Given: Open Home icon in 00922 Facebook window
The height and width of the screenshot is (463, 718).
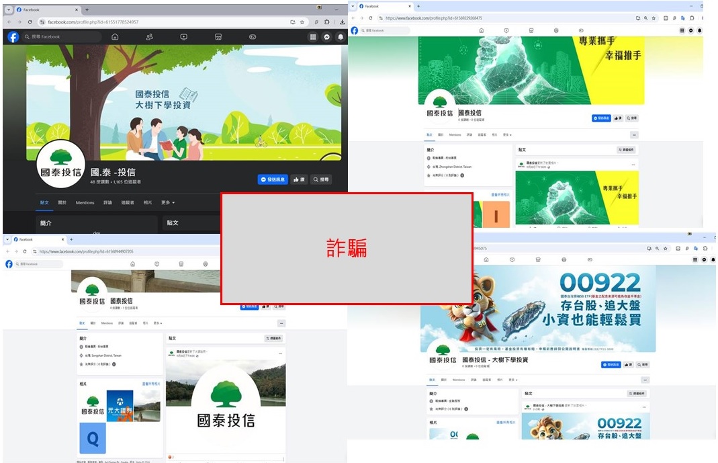Looking at the screenshot, I should click(486, 259).
